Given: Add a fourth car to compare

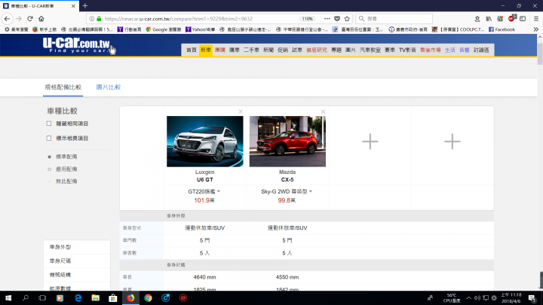Looking at the screenshot, I should pyautogui.click(x=452, y=142).
